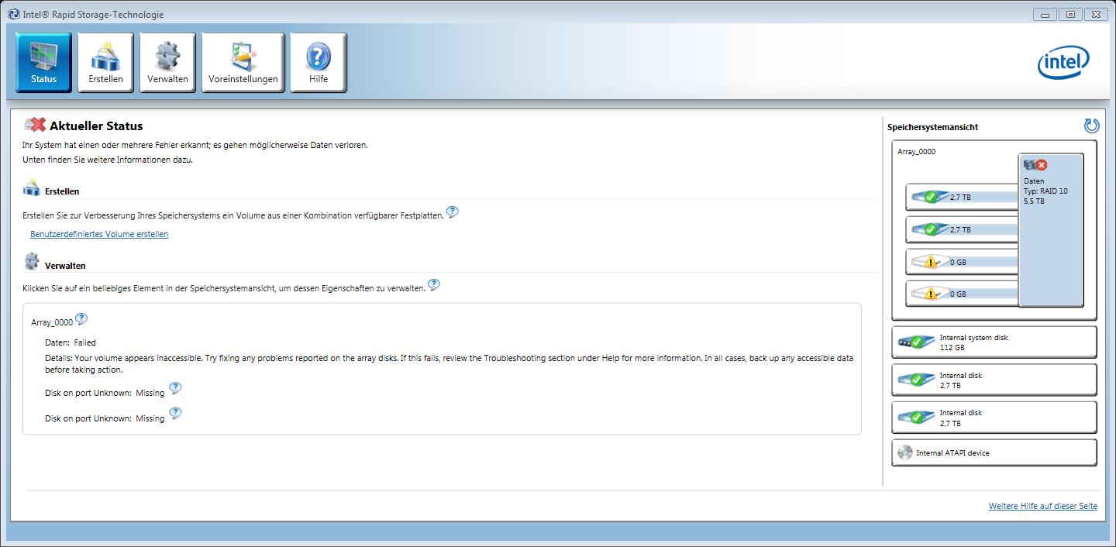Click help icon beside Verwalten description

coord(434,285)
